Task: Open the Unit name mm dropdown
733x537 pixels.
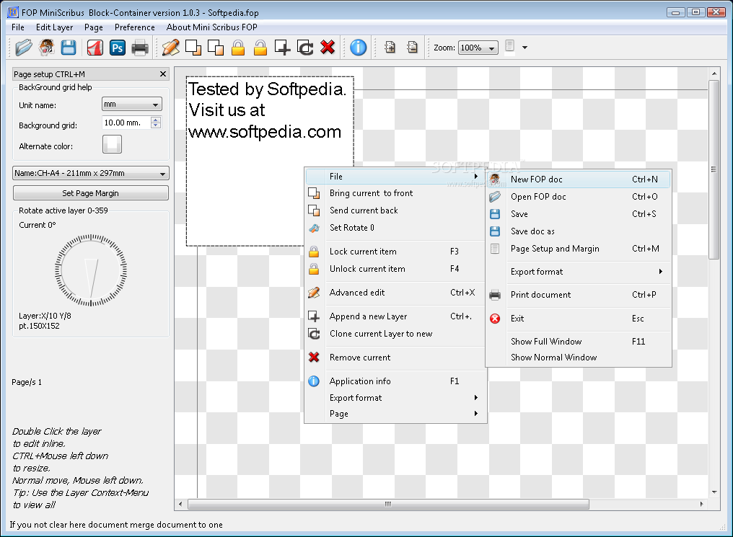Action: (132, 104)
